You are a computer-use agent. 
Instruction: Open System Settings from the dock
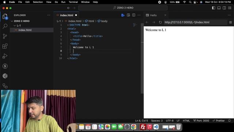click(x=127, y=127)
